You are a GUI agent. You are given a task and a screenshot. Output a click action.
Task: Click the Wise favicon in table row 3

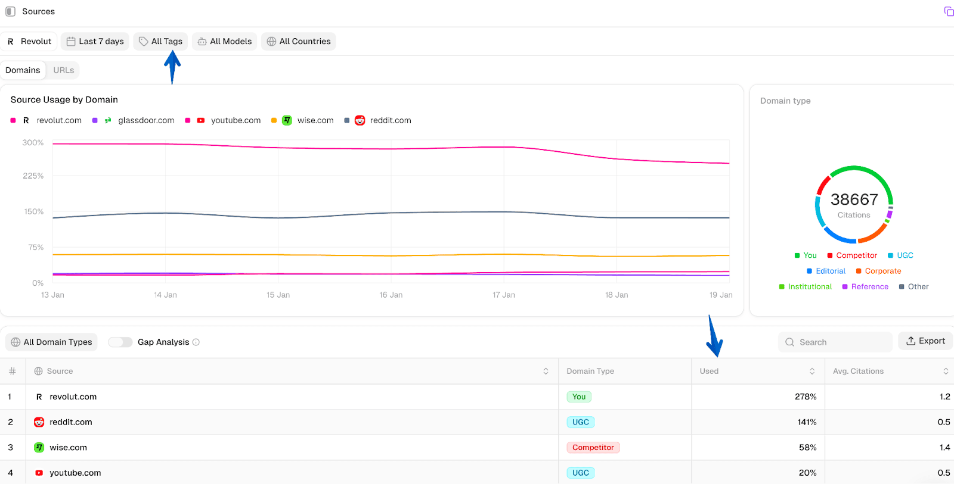point(39,447)
